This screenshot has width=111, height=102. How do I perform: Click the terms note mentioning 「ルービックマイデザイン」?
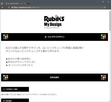click(29, 95)
